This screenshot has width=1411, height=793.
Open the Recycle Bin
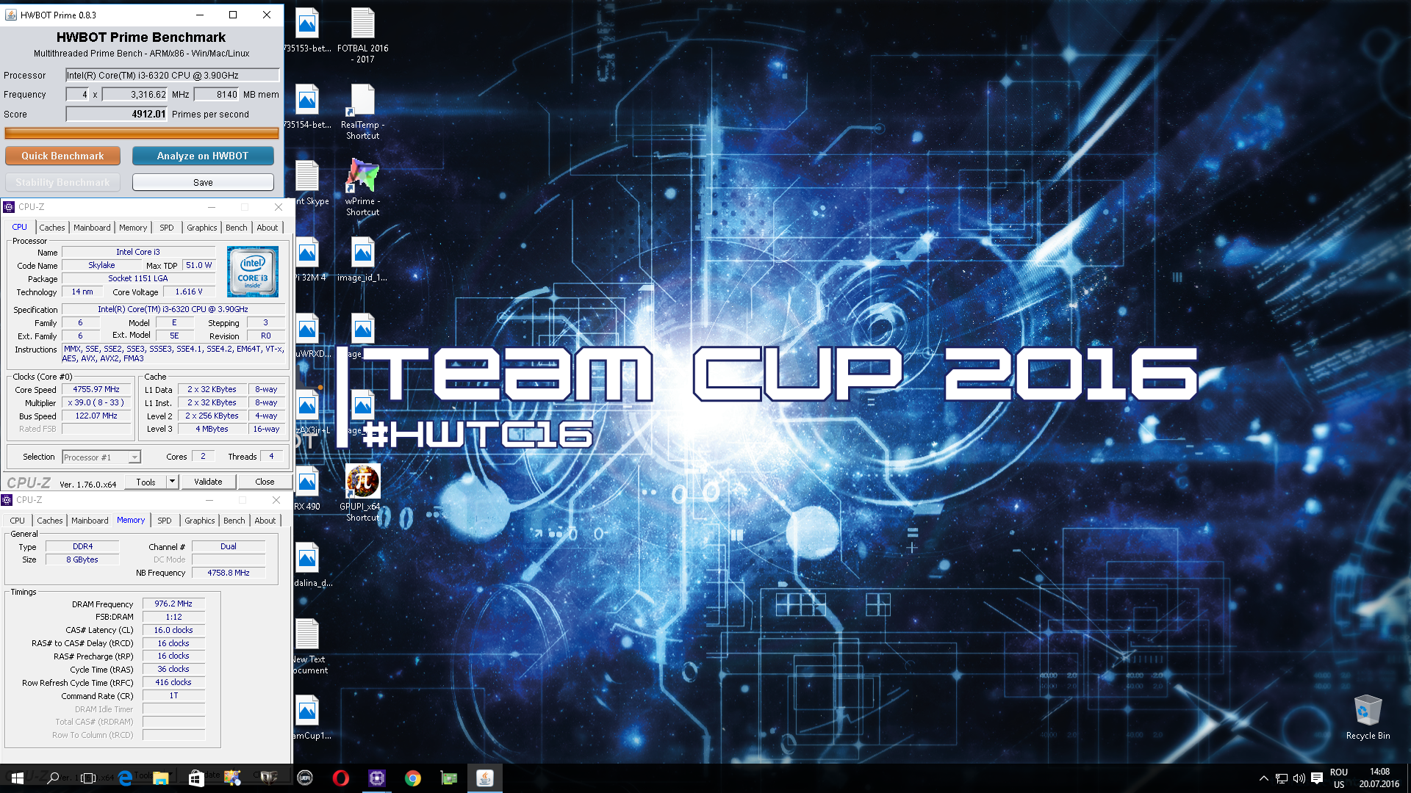tap(1368, 717)
